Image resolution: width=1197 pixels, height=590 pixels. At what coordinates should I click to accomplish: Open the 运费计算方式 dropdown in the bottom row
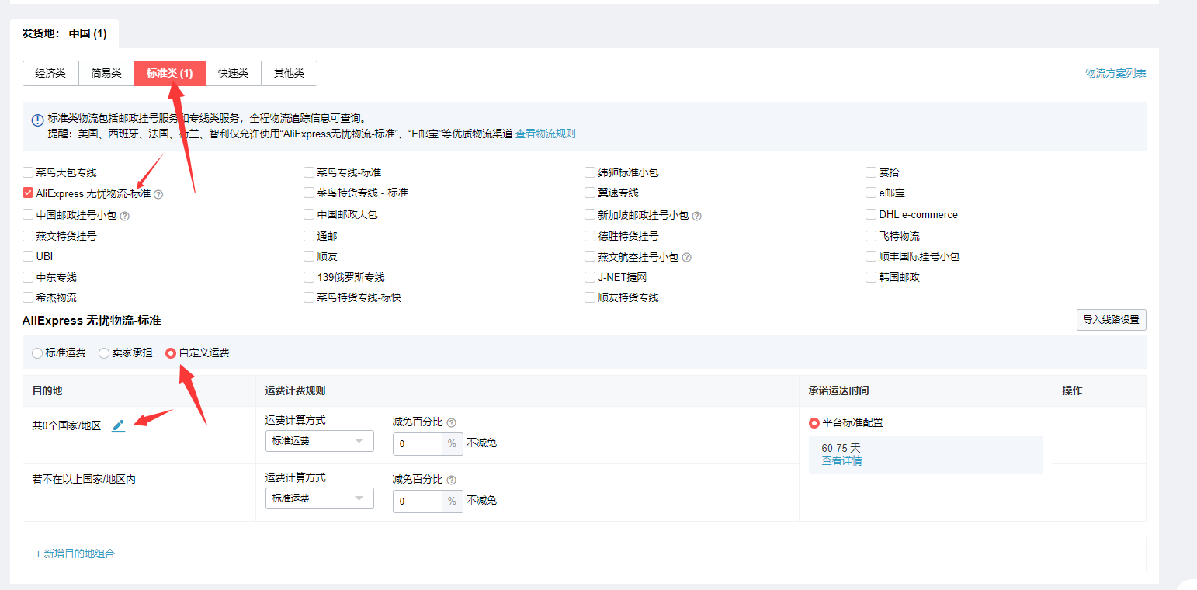(319, 498)
